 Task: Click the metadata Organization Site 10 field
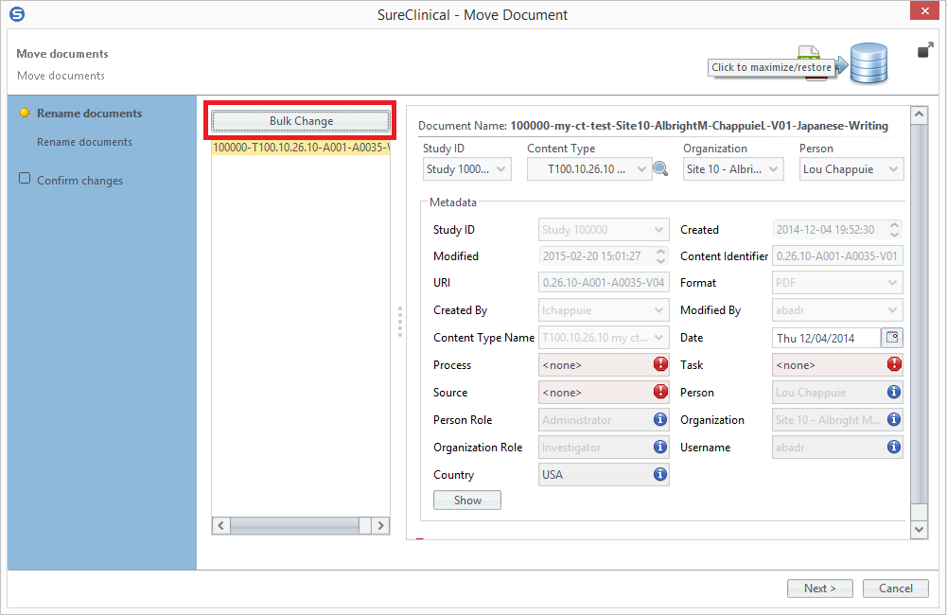click(837, 420)
